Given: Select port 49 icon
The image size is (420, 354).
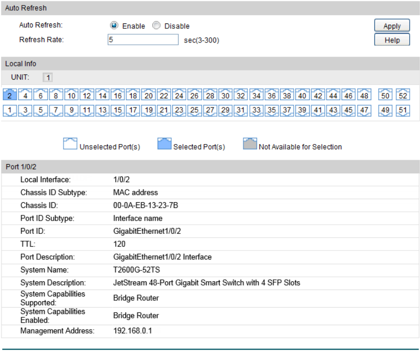Looking at the screenshot, I should pyautogui.click(x=386, y=110).
